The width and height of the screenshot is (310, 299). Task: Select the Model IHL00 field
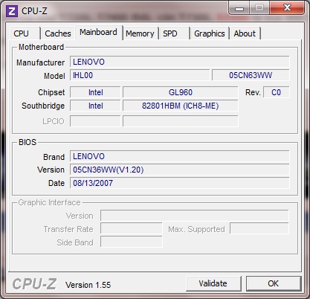click(x=140, y=75)
